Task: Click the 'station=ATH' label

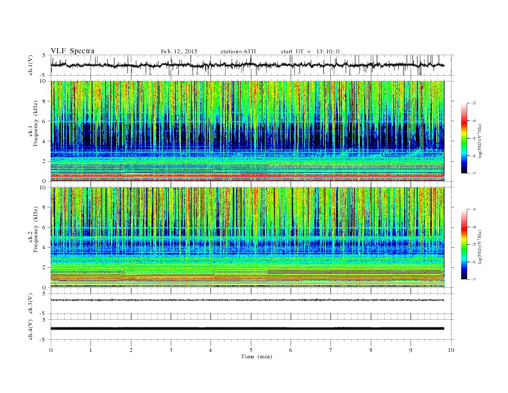Action: tap(238, 51)
